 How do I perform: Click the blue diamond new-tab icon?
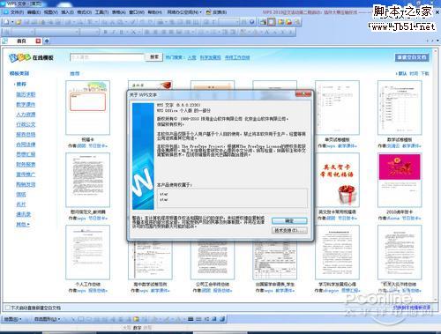[47, 41]
